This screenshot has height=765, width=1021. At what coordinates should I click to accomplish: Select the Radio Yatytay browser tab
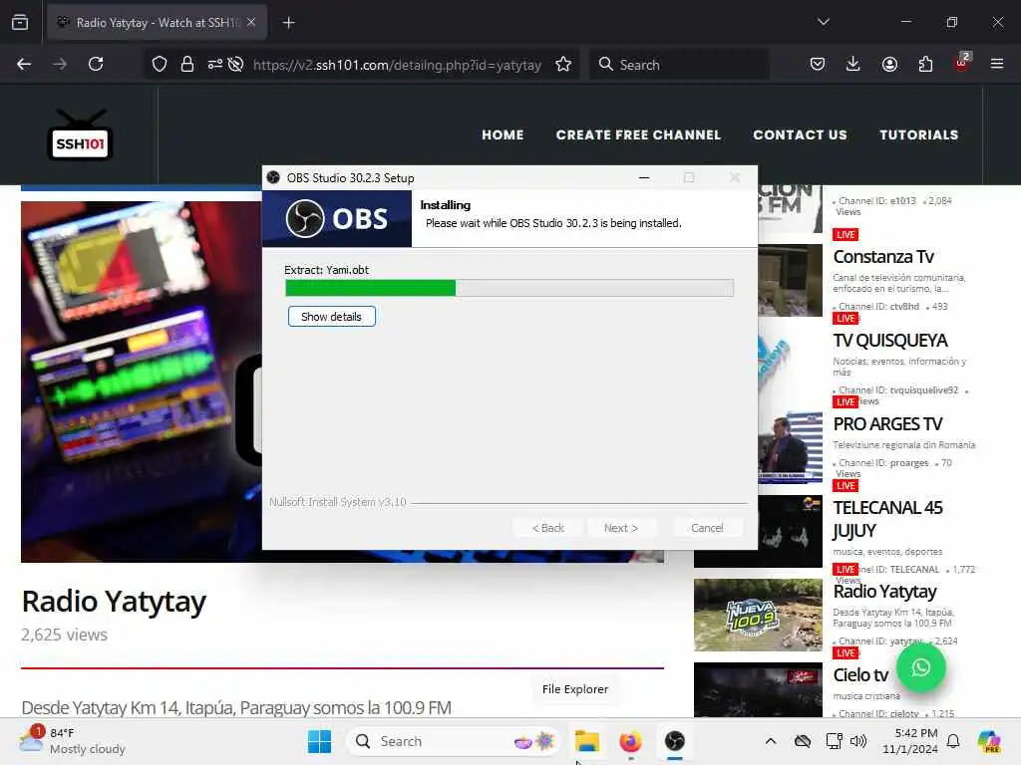157,23
